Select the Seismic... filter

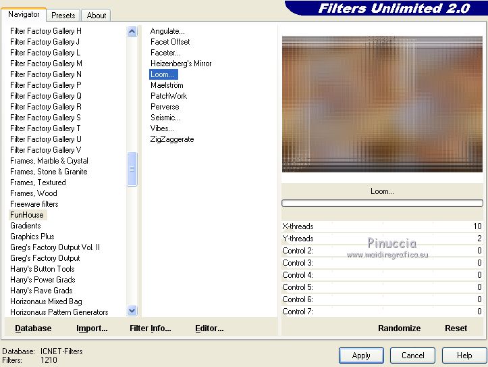click(165, 118)
